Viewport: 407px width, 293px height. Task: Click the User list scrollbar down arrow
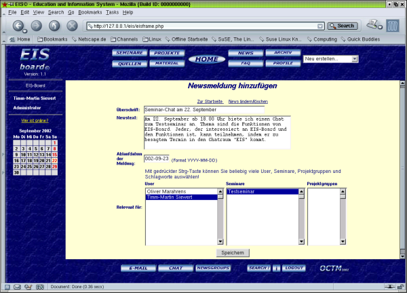220,241
